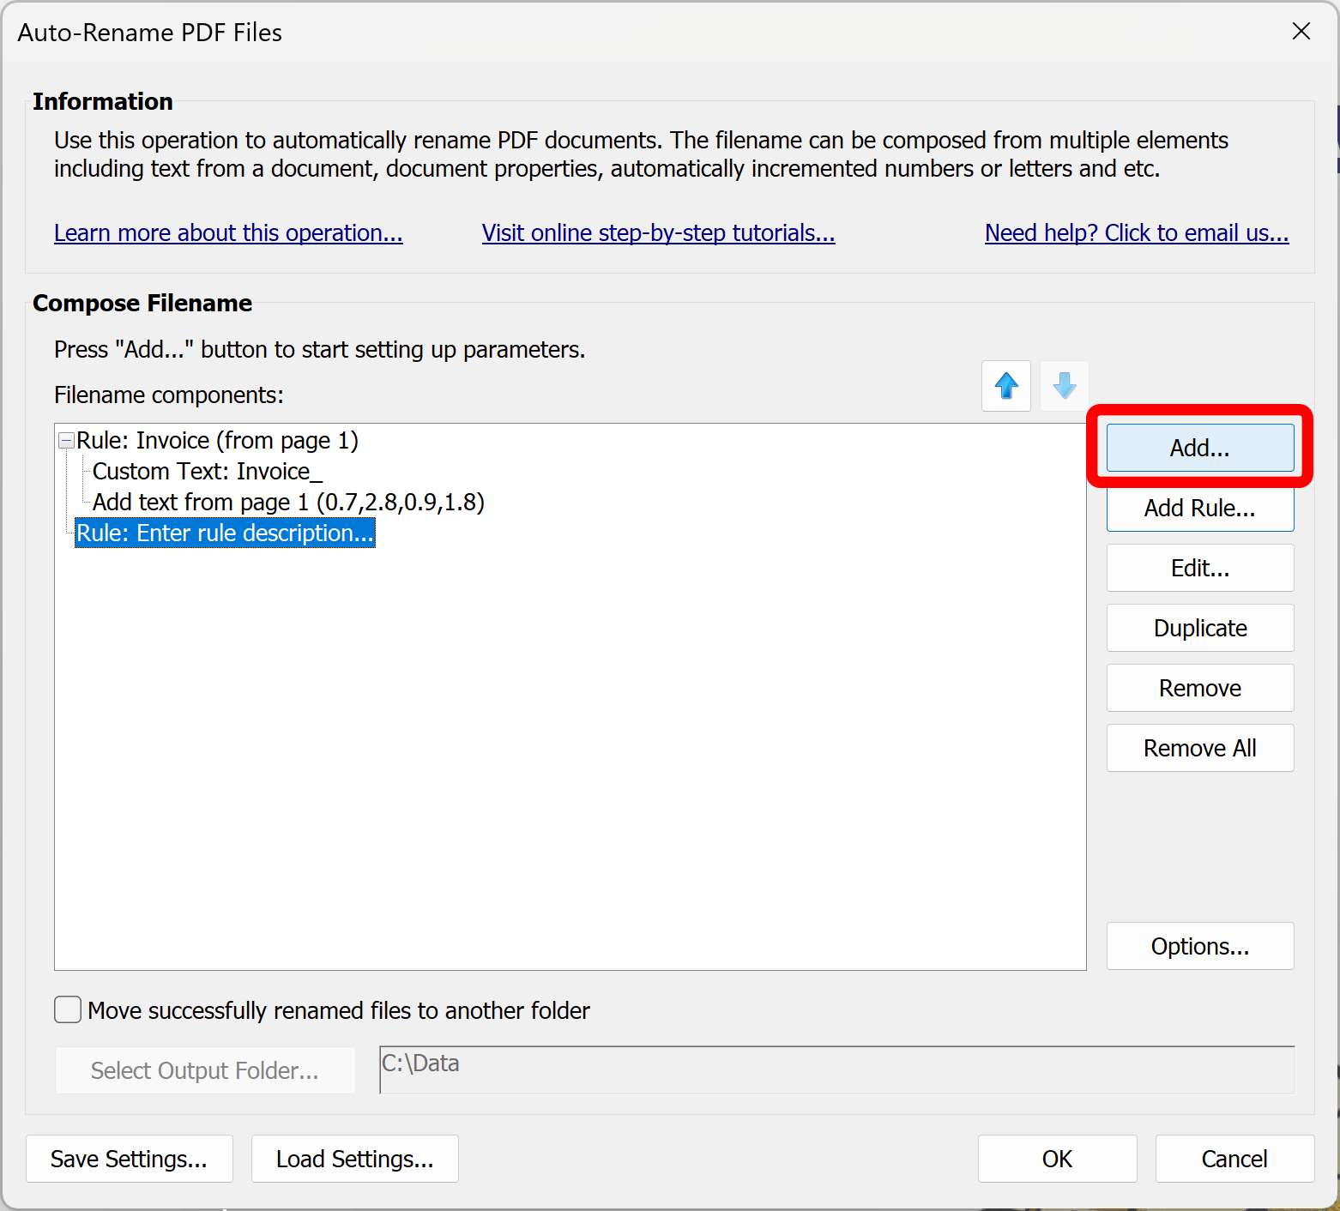Viewport: 1340px width, 1211px height.
Task: Move selected component up with blue arrow
Action: pyautogui.click(x=1005, y=386)
